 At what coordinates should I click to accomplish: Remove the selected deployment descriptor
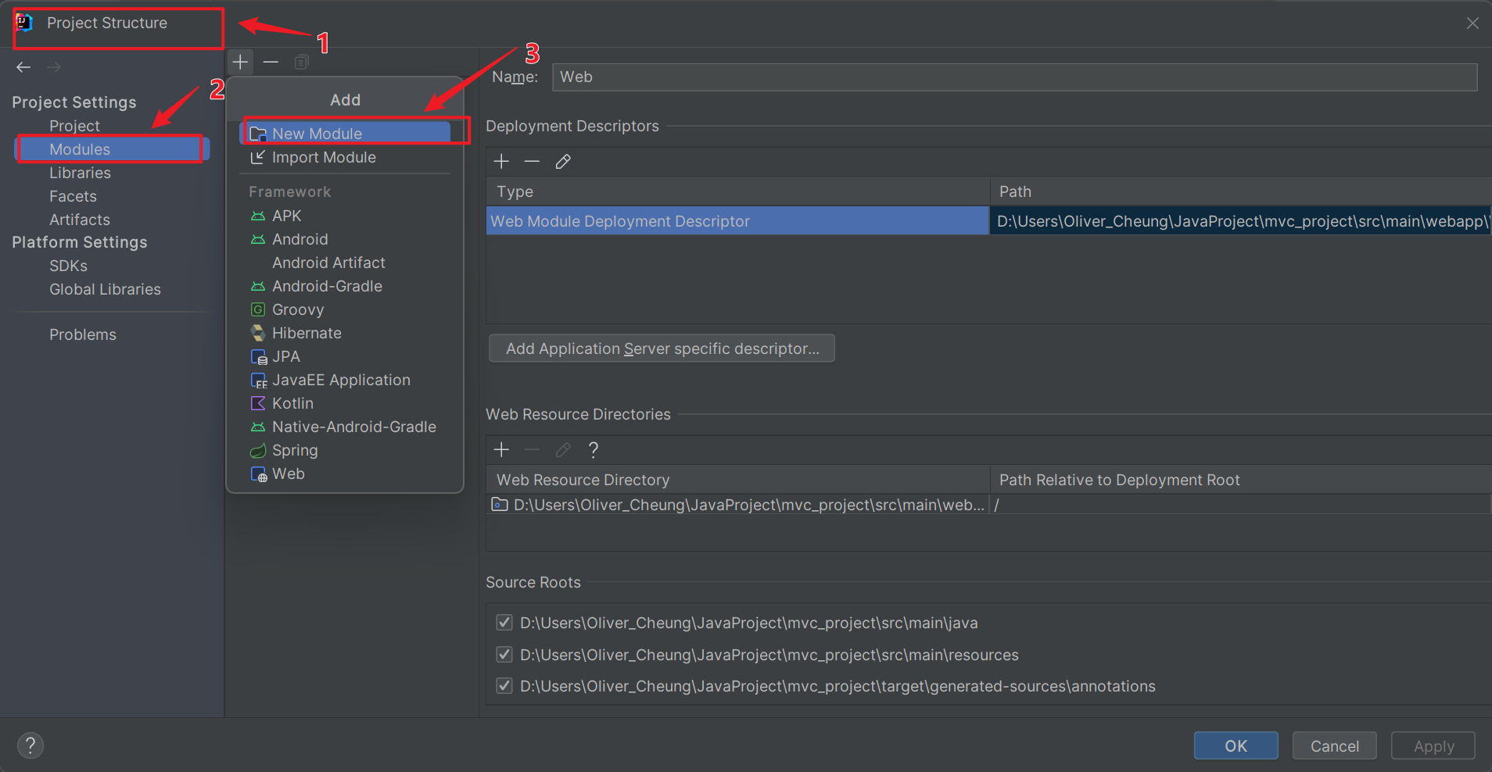click(x=532, y=161)
